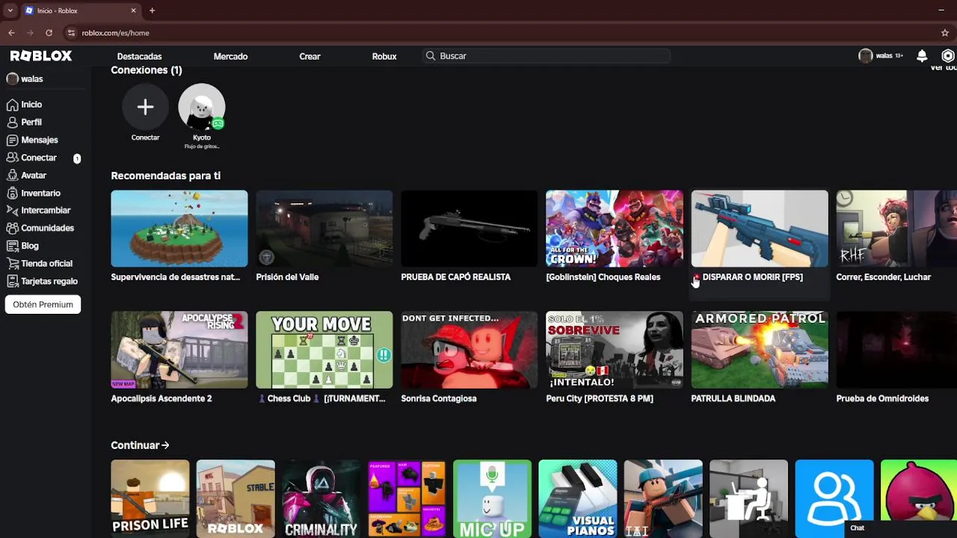The width and height of the screenshot is (957, 538).
Task: Click the Conectar sidebar icon
Action: [12, 158]
